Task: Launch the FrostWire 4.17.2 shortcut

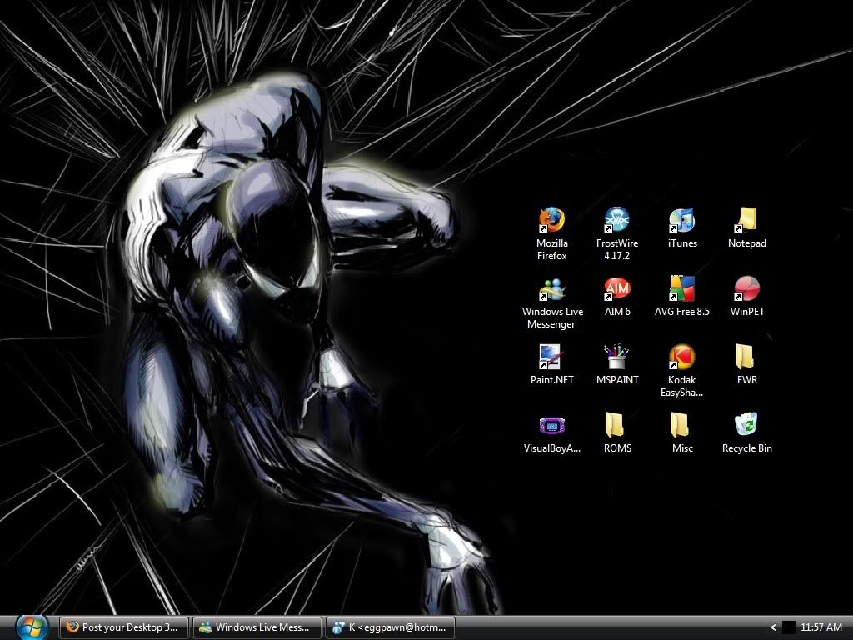Action: tap(617, 220)
